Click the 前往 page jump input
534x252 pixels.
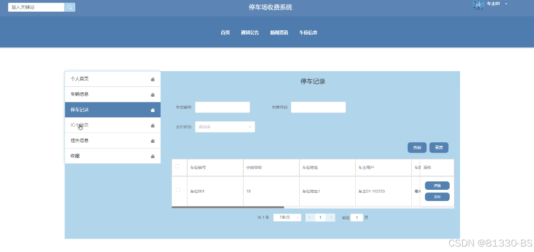tap(357, 218)
